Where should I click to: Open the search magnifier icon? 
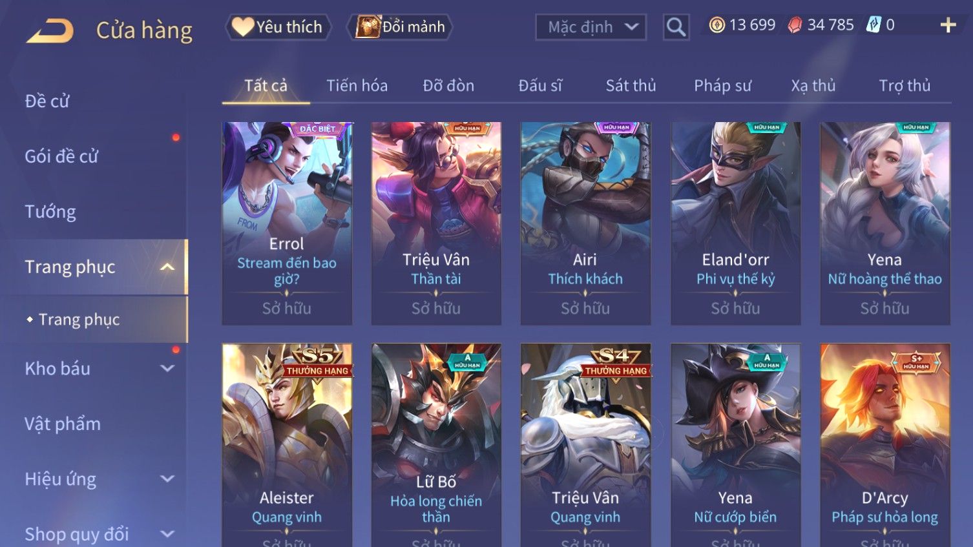pos(676,27)
